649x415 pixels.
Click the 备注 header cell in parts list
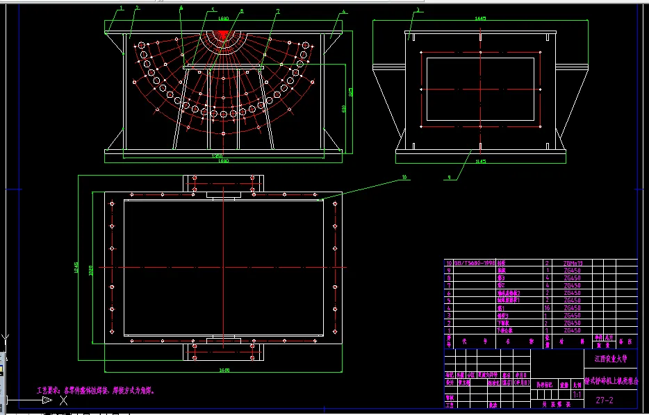[626, 341]
